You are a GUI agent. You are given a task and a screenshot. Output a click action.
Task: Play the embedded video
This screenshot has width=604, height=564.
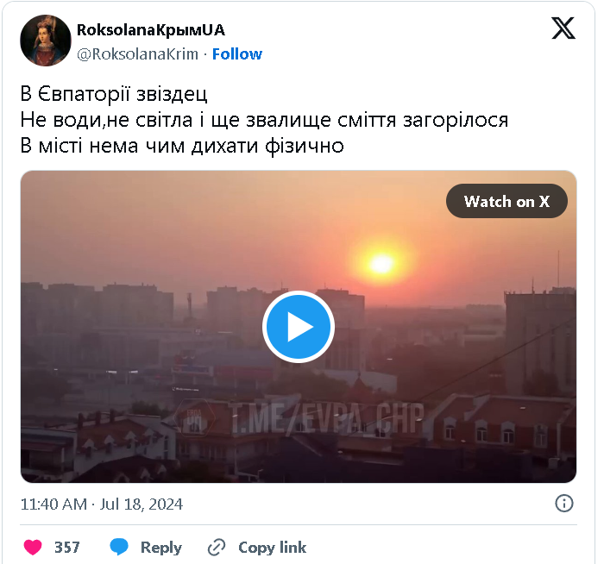299,327
